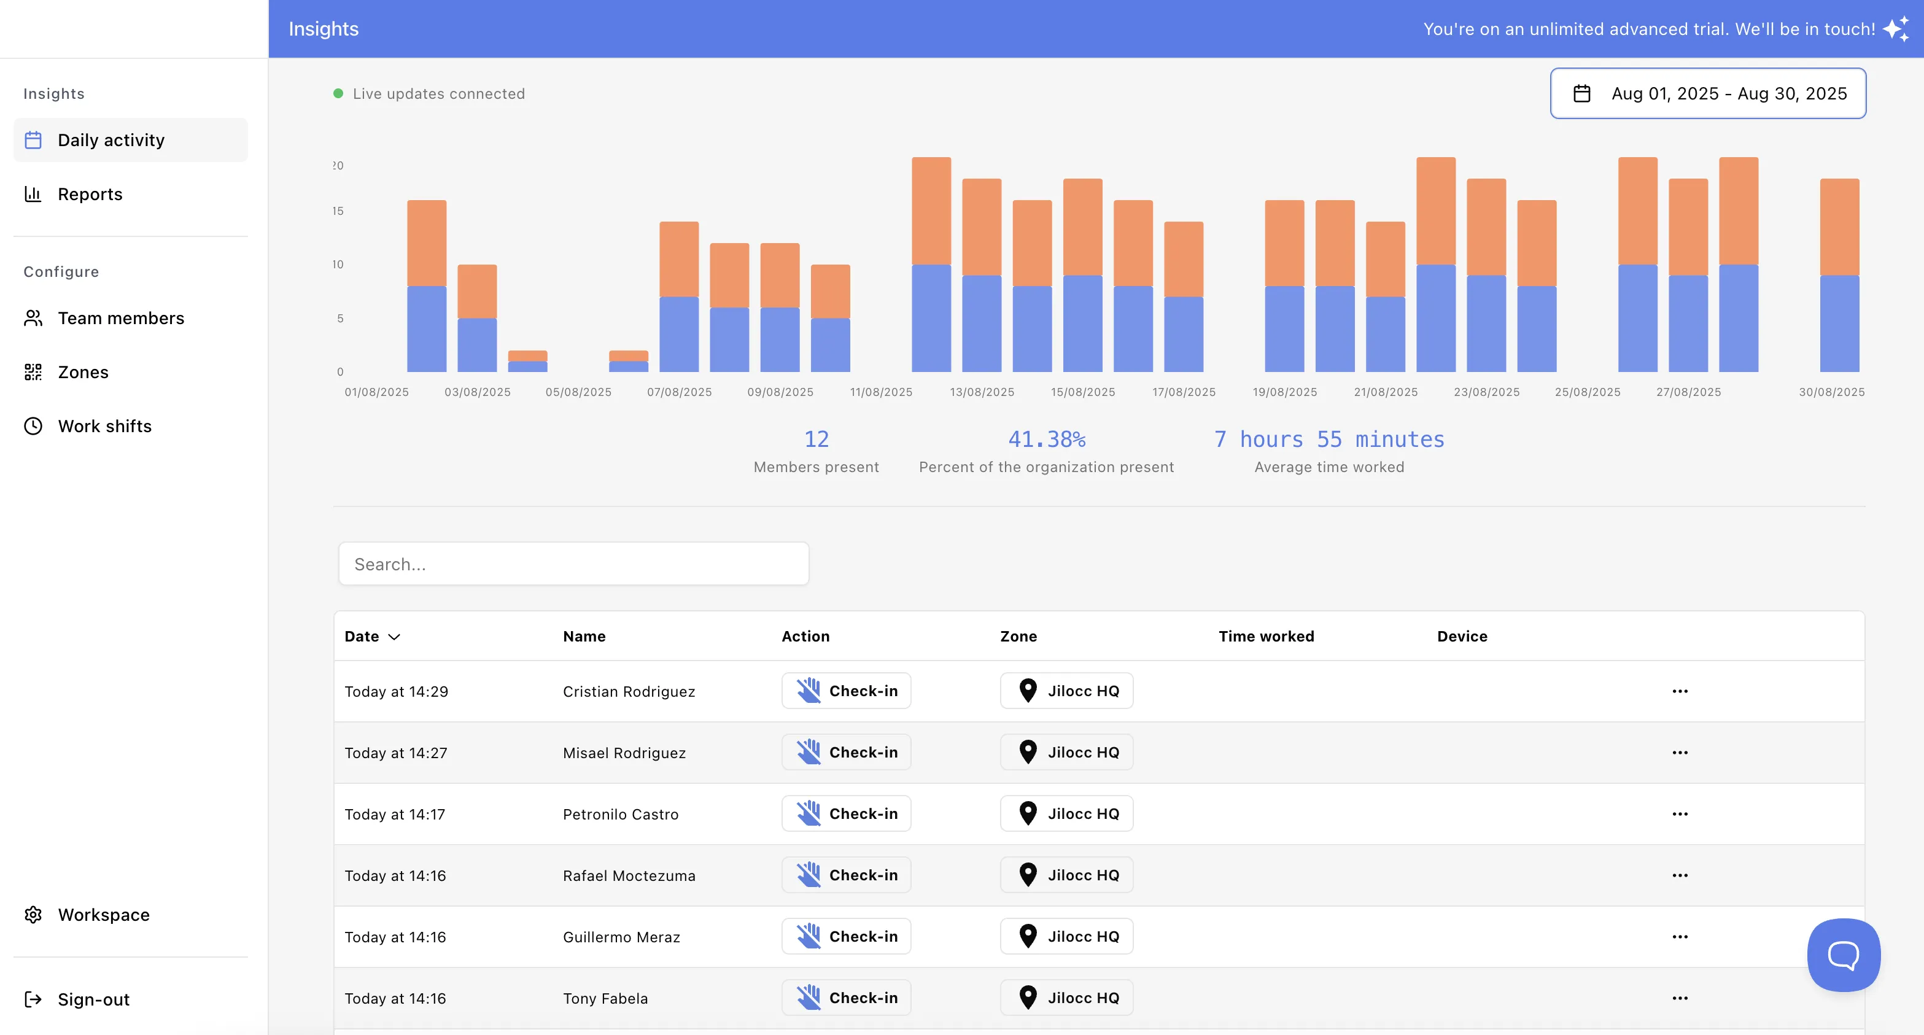Click the chart bar for 02/08/2025
1924x1035 pixels.
427,286
